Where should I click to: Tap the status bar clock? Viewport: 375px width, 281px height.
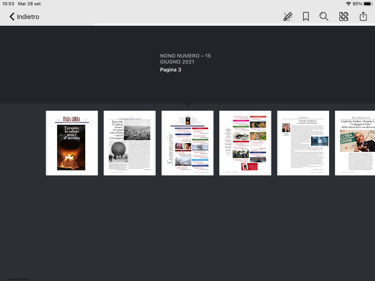[x=8, y=4]
